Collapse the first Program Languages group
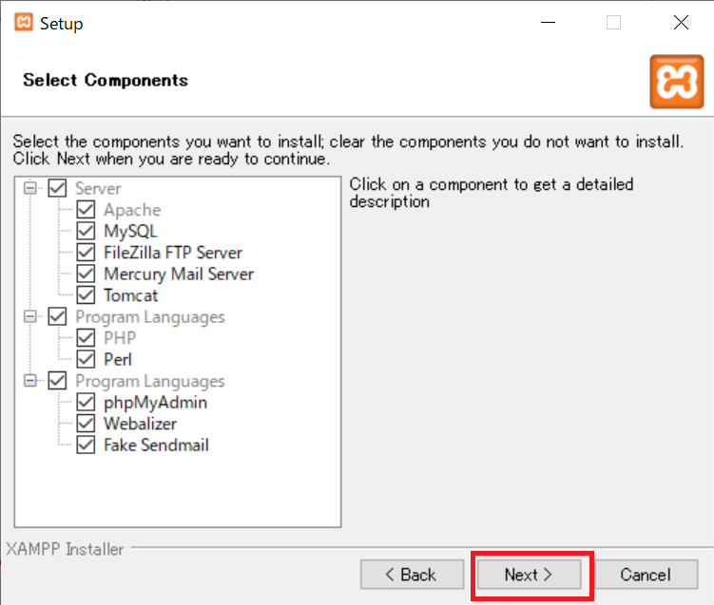714x605 pixels. pos(30,316)
